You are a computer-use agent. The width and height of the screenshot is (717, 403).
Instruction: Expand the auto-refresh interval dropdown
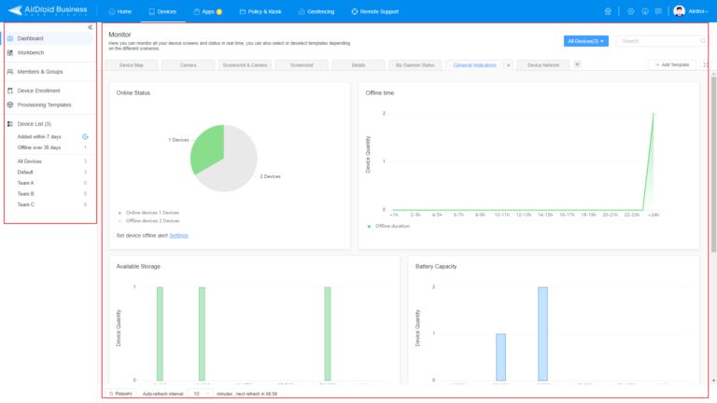pyautogui.click(x=201, y=394)
